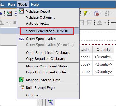This screenshot has height=106, width=116.
Task: Open Options... from Tools menu
Action: tap(48, 95)
